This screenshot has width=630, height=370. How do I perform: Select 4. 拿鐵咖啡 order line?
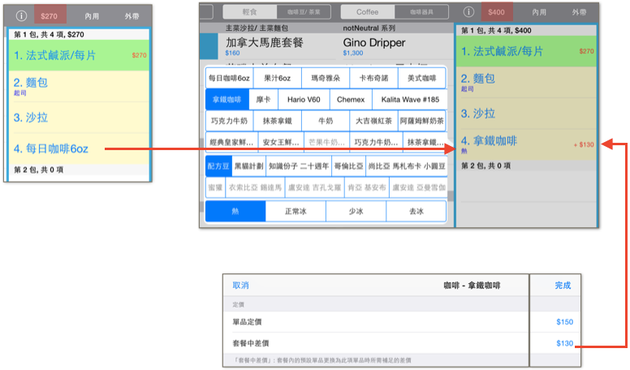click(526, 144)
